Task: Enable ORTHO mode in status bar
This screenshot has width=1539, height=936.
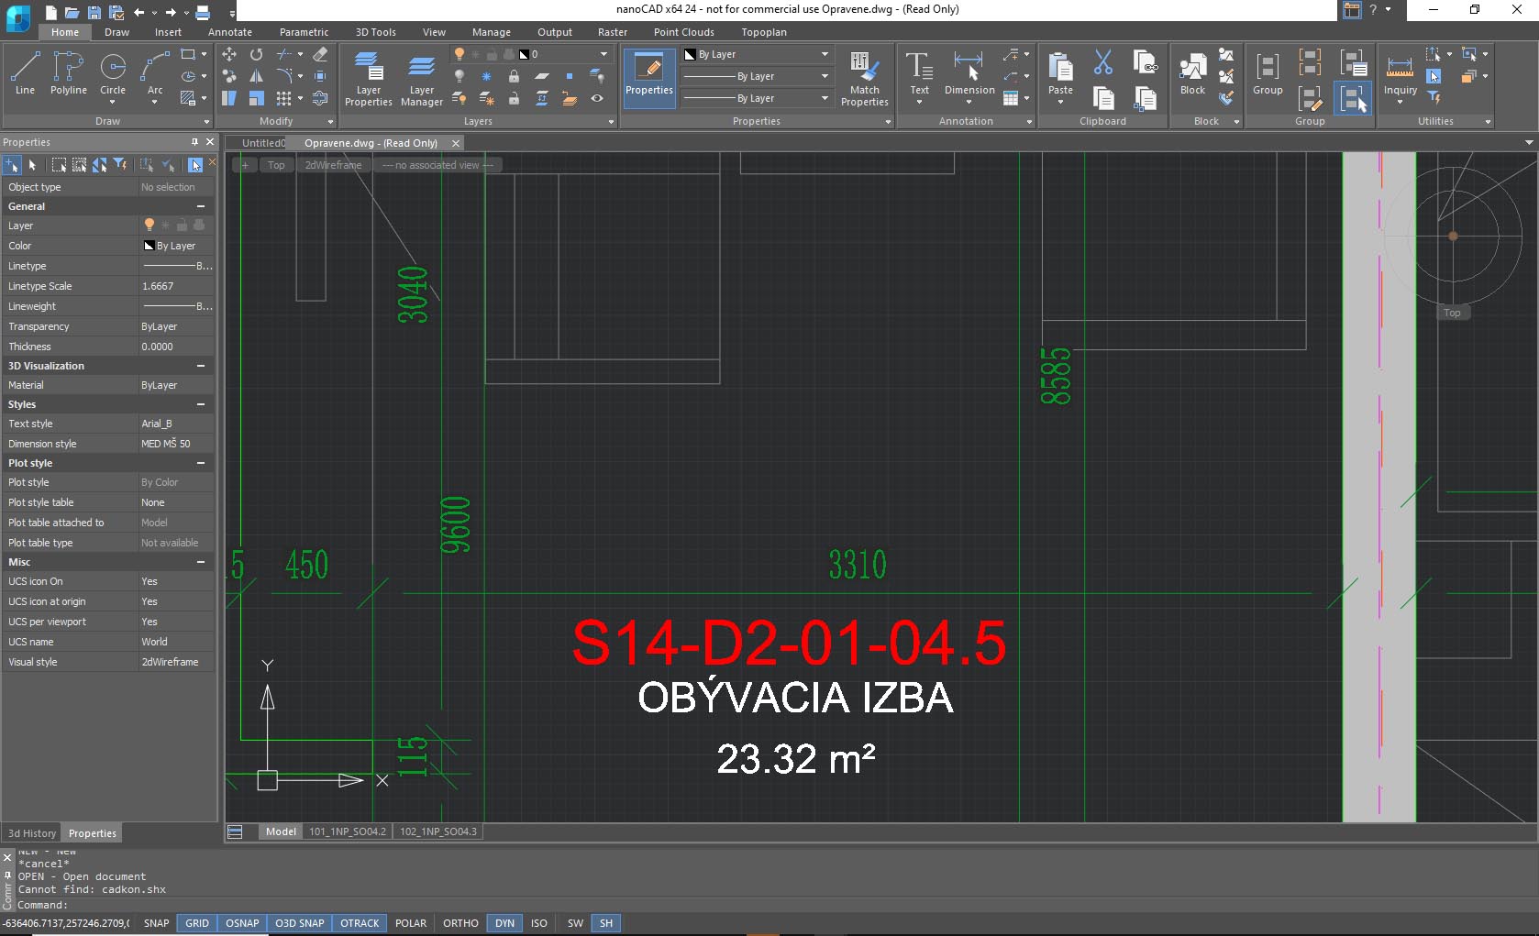Action: [460, 923]
